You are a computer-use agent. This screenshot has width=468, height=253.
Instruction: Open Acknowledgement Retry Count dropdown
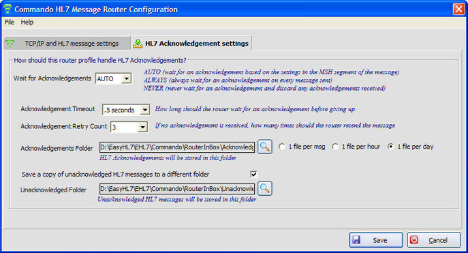[142, 128]
